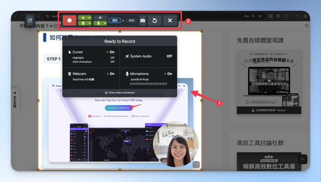Open the extensions puzzle-piece icon

tap(286, 16)
